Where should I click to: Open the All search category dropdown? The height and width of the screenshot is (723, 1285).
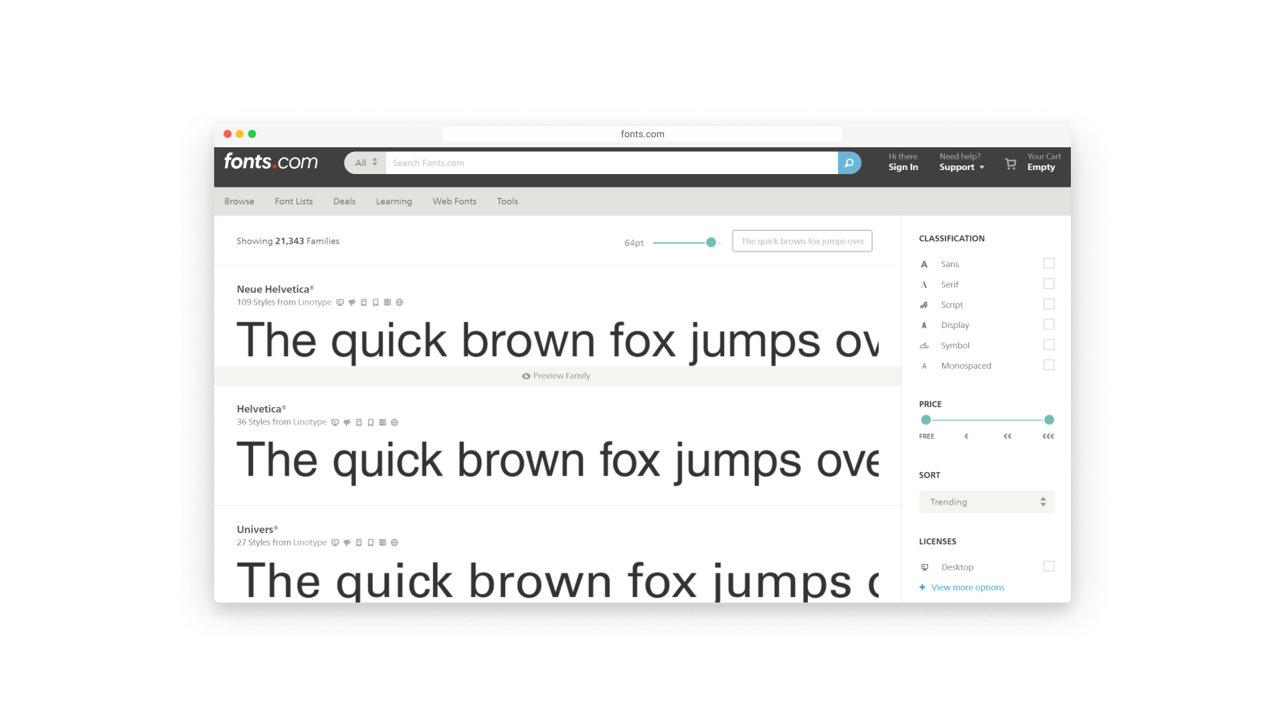pyautogui.click(x=365, y=163)
